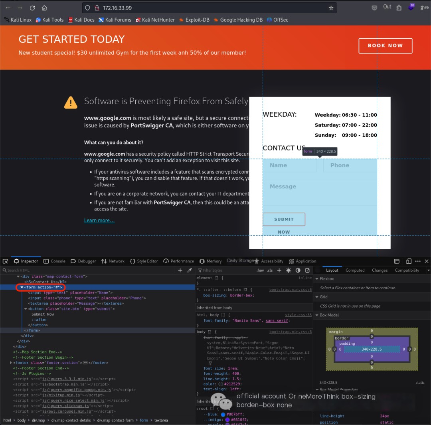The width and height of the screenshot is (431, 425).
Task: Click the Filter Styles field
Action: [225, 270]
